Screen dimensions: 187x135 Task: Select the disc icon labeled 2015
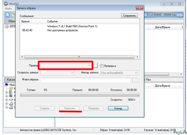pos(7,26)
